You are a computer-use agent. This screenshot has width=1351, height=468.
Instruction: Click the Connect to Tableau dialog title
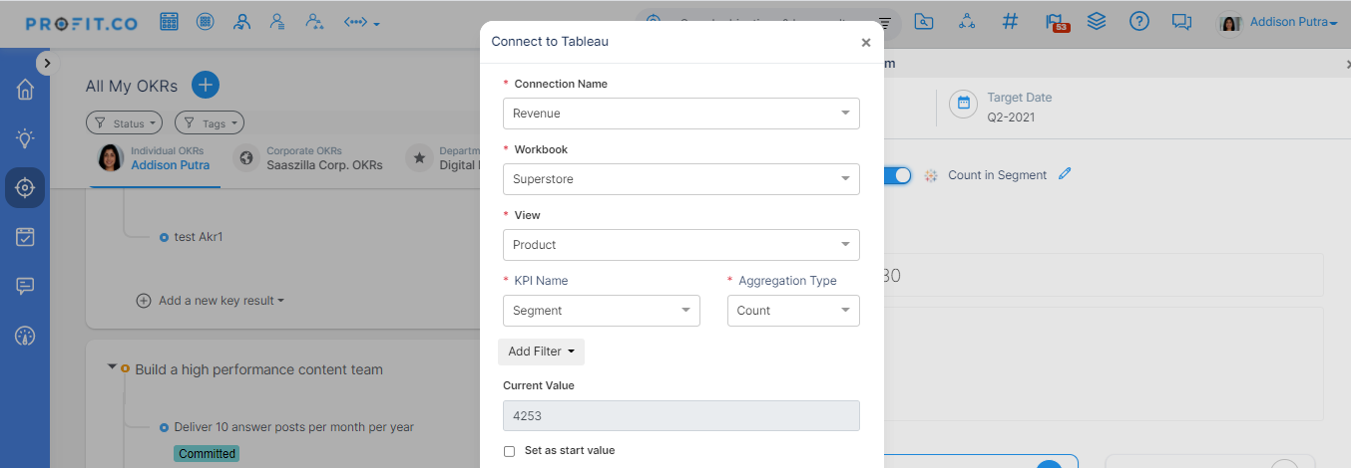click(x=550, y=42)
